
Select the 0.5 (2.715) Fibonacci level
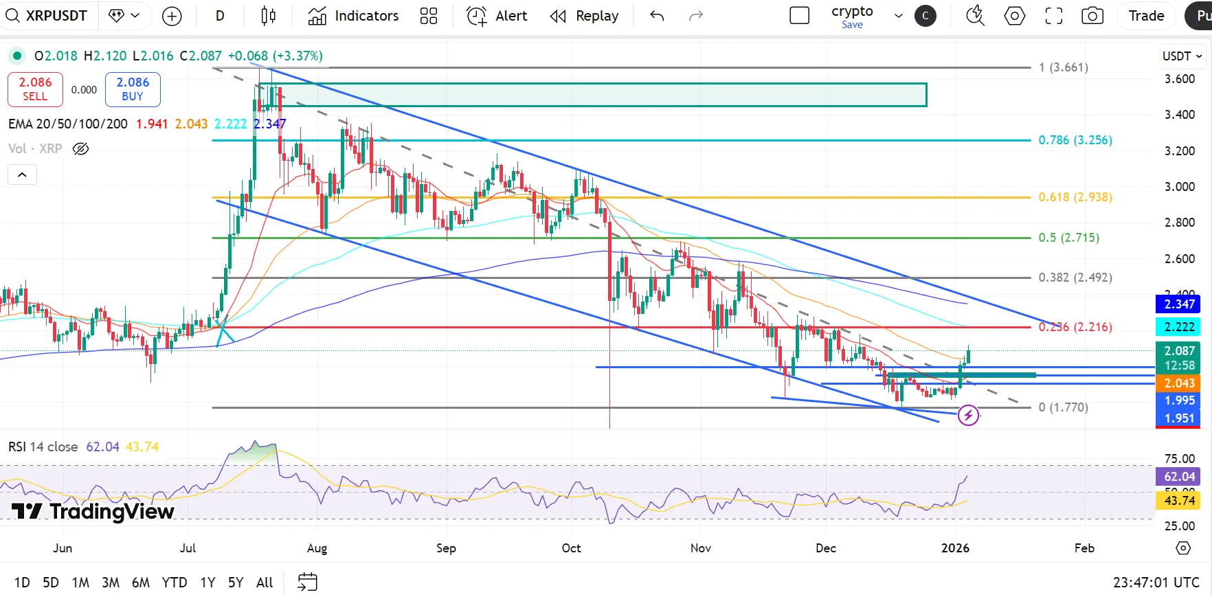coord(1069,238)
